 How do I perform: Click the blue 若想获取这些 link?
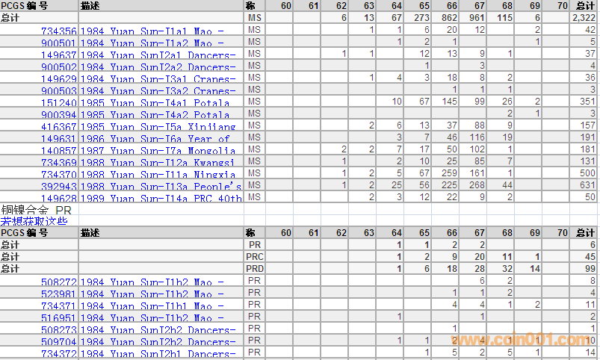34,221
